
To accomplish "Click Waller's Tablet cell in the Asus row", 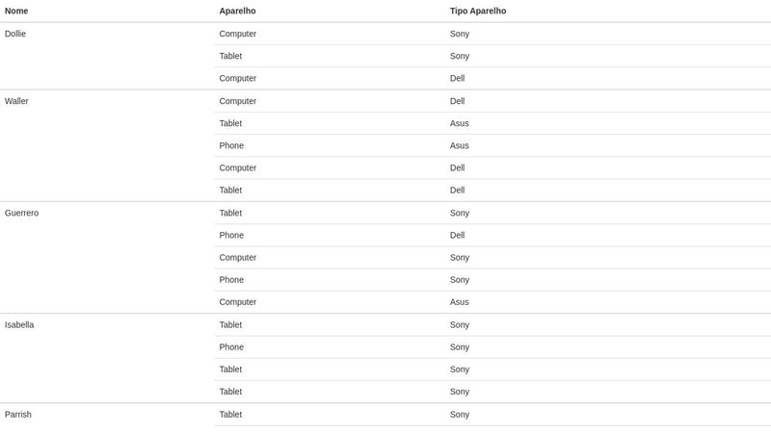I will [x=230, y=123].
